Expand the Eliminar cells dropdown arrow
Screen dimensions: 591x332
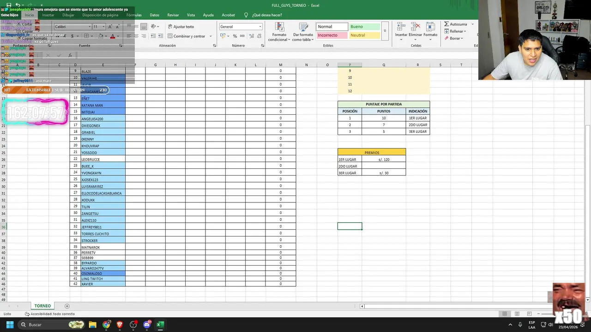point(415,39)
